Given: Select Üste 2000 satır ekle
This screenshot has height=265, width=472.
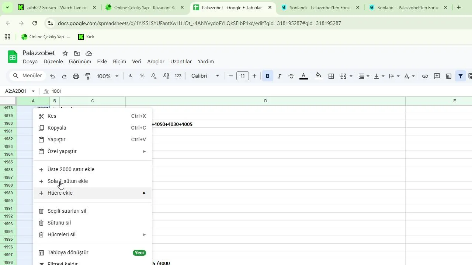Looking at the screenshot, I should [x=93, y=169].
